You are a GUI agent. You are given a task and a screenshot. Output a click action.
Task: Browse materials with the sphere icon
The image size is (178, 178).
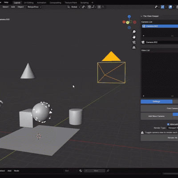coord(81,171)
